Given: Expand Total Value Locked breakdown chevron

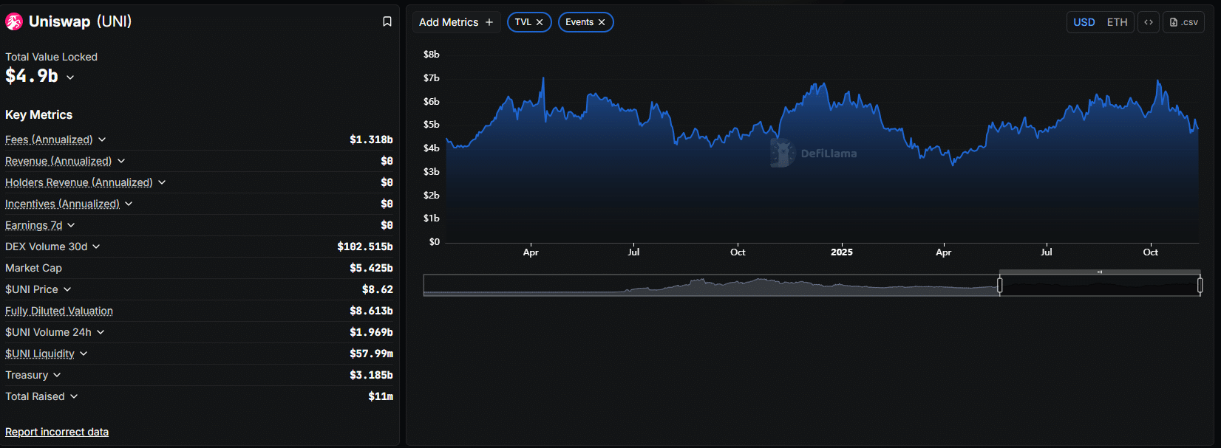Looking at the screenshot, I should pyautogui.click(x=70, y=77).
